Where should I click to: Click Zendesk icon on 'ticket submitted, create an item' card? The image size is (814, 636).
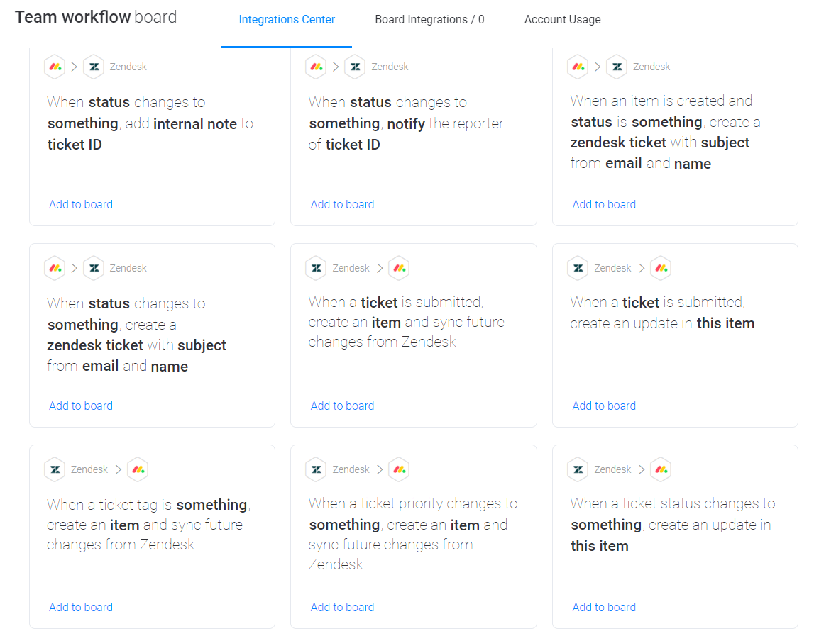click(x=316, y=268)
